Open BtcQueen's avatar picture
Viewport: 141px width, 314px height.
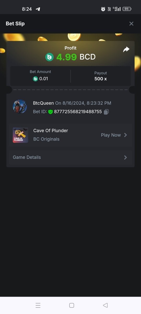(20, 106)
